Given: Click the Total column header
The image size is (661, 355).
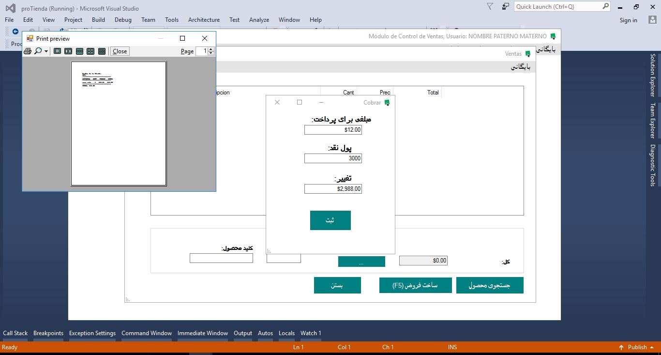Looking at the screenshot, I should (417, 92).
